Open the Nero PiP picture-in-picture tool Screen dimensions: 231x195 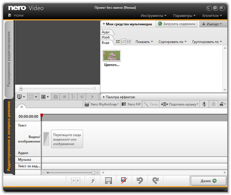[131, 104]
